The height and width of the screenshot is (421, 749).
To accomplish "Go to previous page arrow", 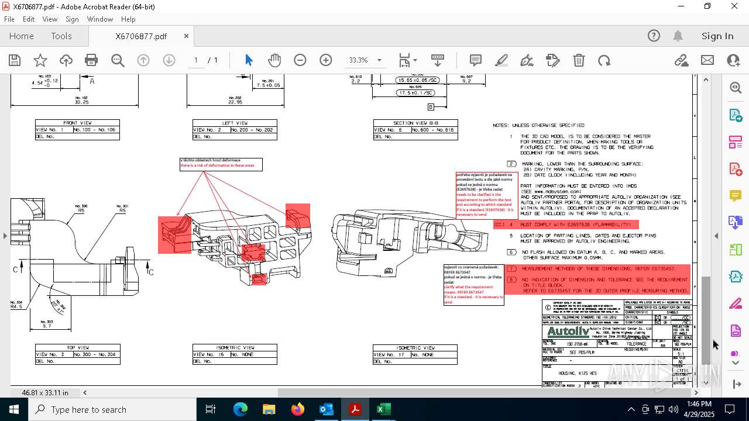I will tap(143, 60).
